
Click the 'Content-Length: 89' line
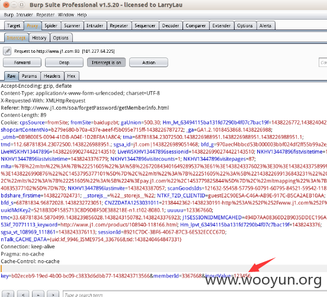[x=24, y=115]
